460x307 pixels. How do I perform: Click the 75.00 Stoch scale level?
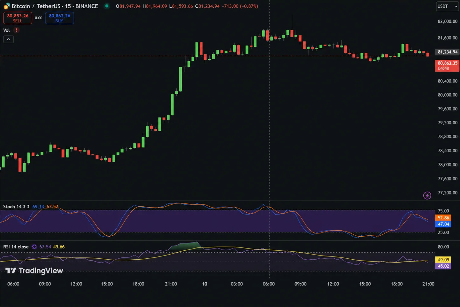click(x=443, y=211)
